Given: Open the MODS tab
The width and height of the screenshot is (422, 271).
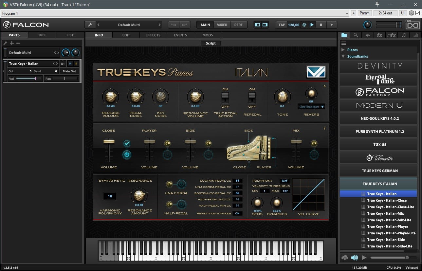Looking at the screenshot, I should pyautogui.click(x=208, y=35).
